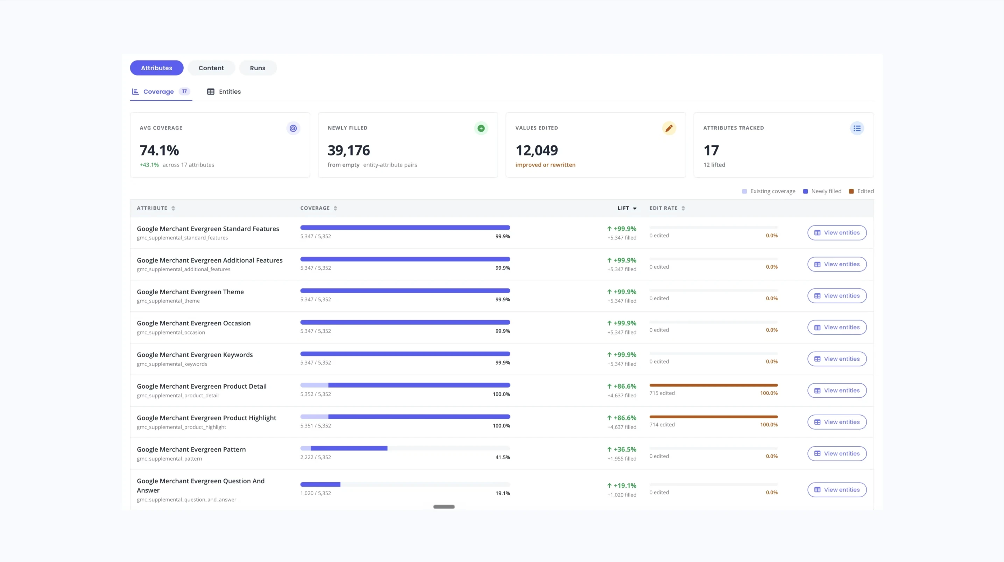The height and width of the screenshot is (562, 1004).
Task: View entities for Additional Features
Action: (837, 264)
